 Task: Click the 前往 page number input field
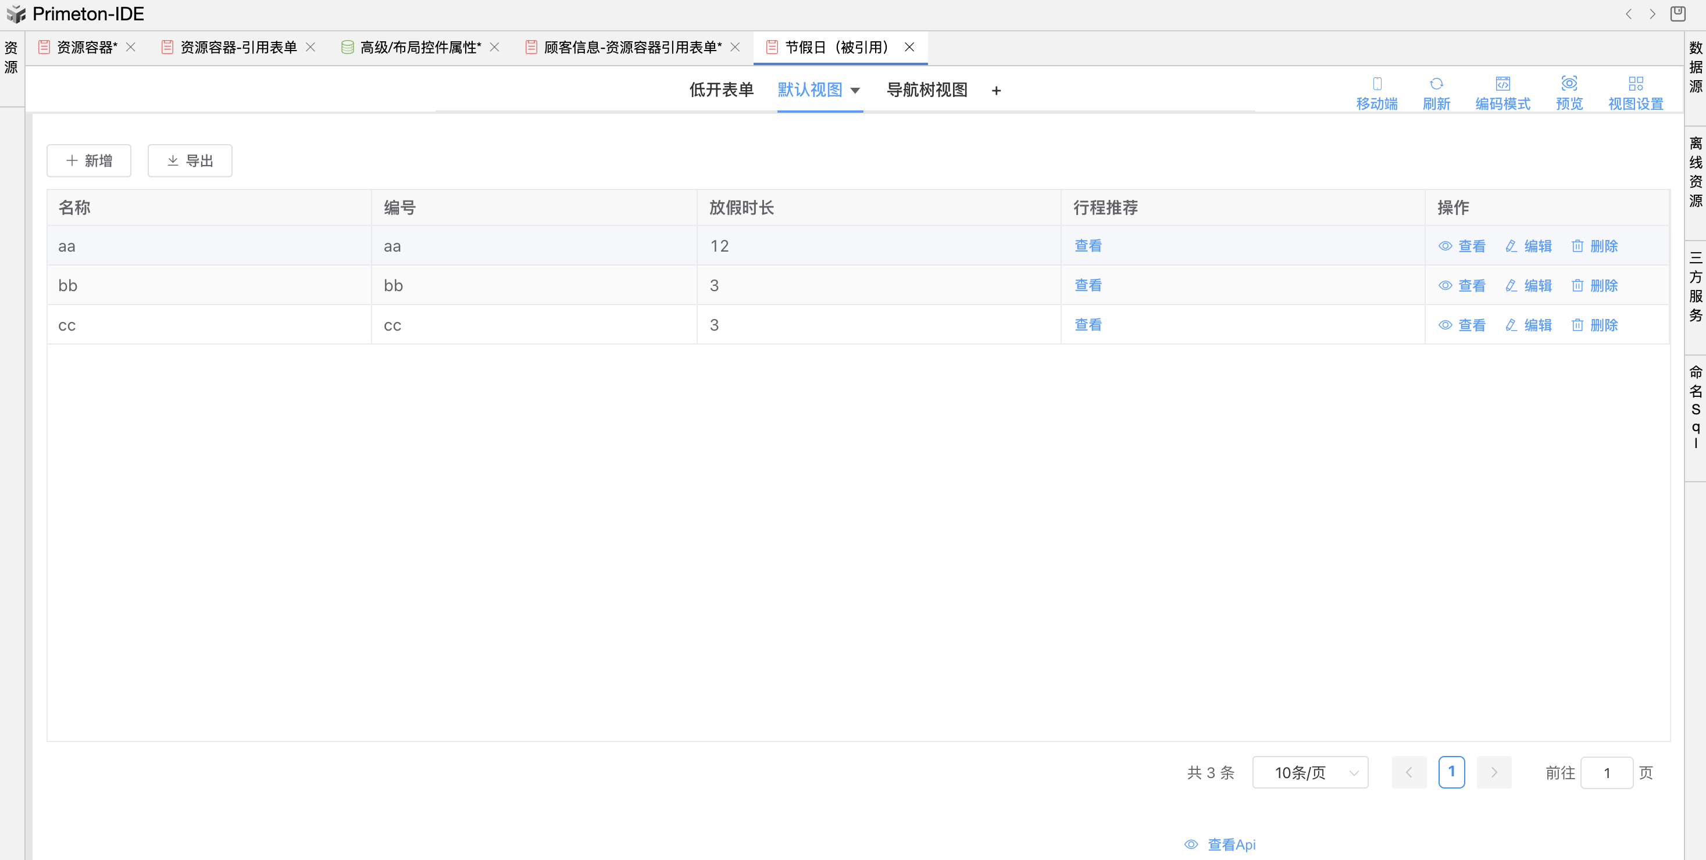pyautogui.click(x=1606, y=773)
